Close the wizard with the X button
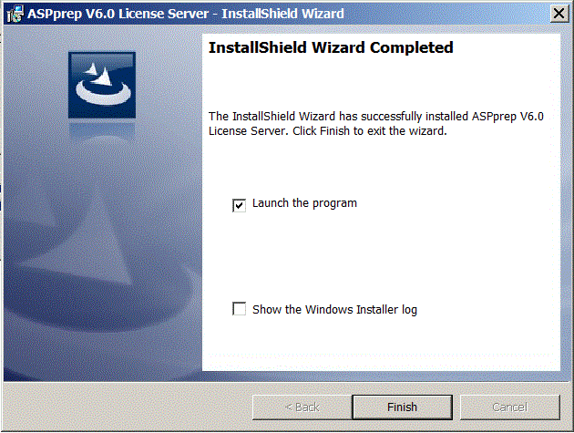Image resolution: width=574 pixels, height=433 pixels. coord(559,14)
